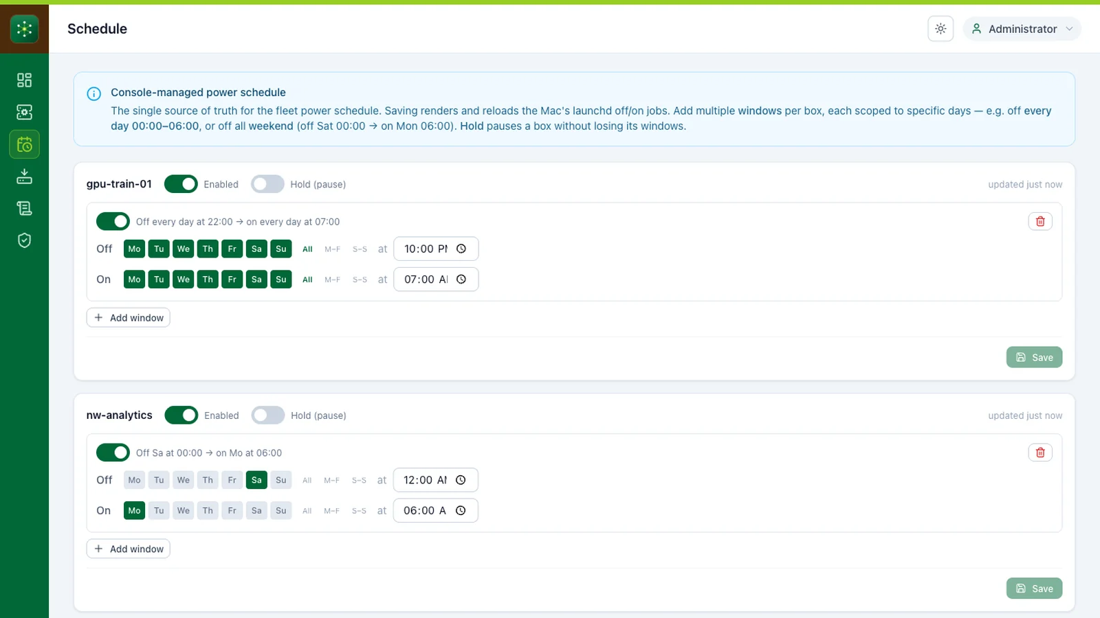
Task: Click the nw-analytics box name
Action: point(120,415)
